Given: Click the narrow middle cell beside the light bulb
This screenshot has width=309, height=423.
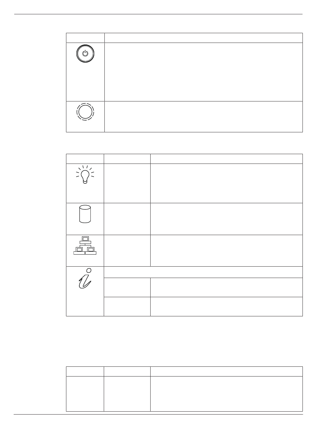Looking at the screenshot, I should pos(127,183).
